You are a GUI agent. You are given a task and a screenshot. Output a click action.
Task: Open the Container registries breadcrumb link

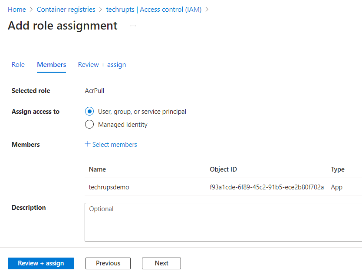click(x=66, y=9)
